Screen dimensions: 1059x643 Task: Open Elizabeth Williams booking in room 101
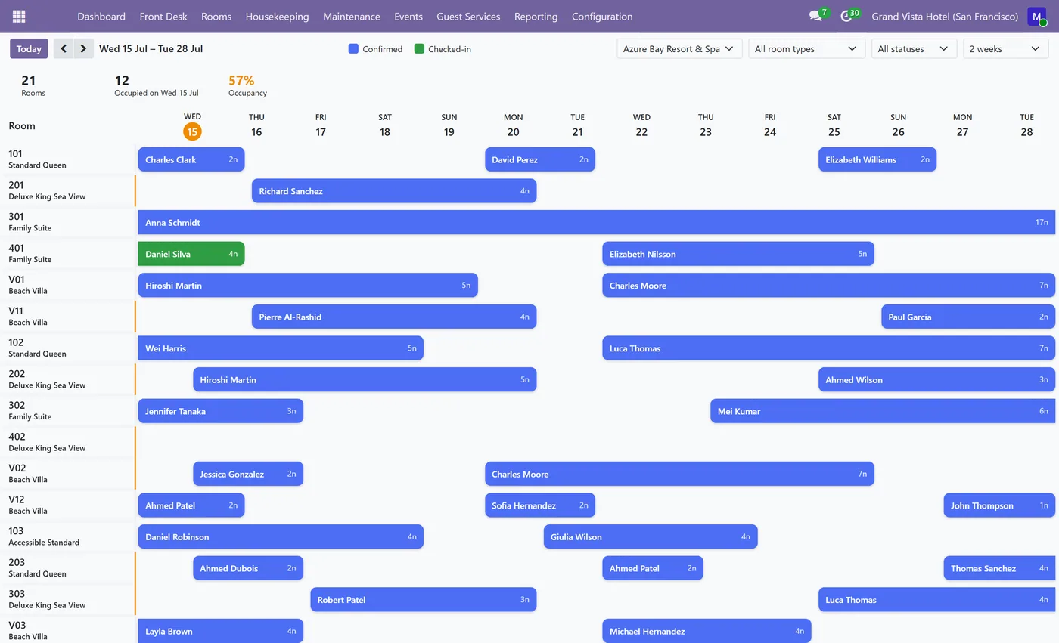(877, 159)
